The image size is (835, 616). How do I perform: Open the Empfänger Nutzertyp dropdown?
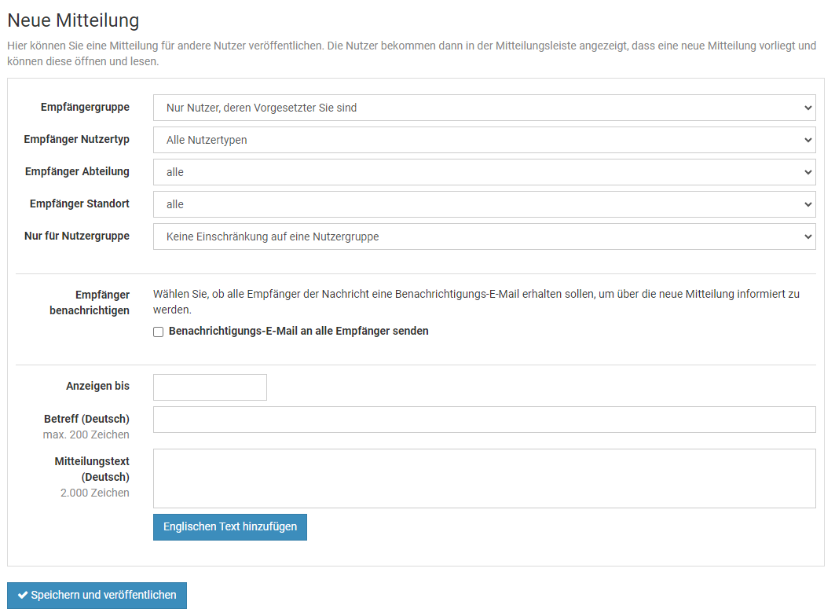[484, 140]
